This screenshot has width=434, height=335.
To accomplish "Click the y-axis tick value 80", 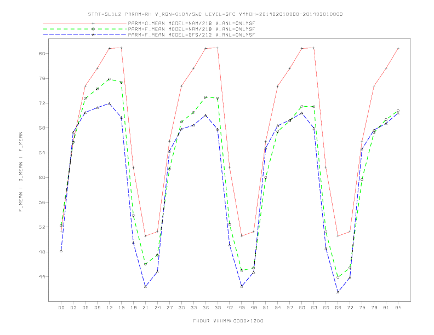I will pyautogui.click(x=42, y=53).
